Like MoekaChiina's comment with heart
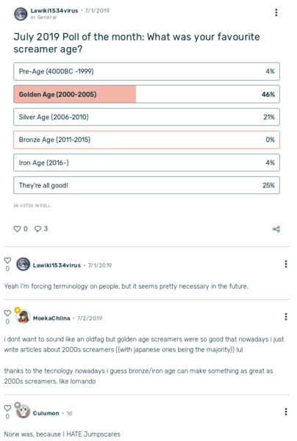 click(7, 313)
